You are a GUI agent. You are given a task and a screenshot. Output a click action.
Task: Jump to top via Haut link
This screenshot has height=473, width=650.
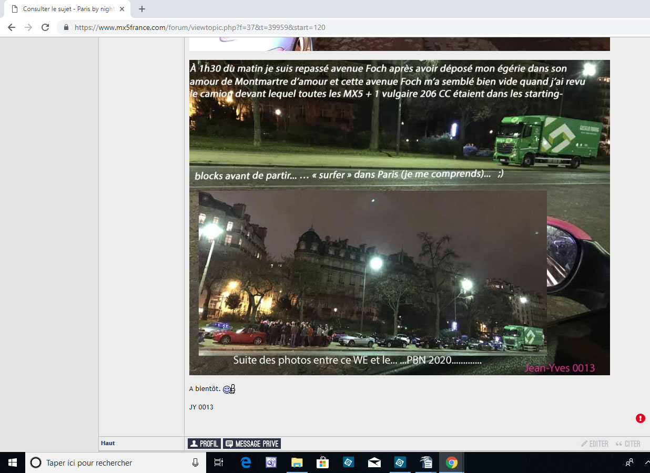click(108, 443)
